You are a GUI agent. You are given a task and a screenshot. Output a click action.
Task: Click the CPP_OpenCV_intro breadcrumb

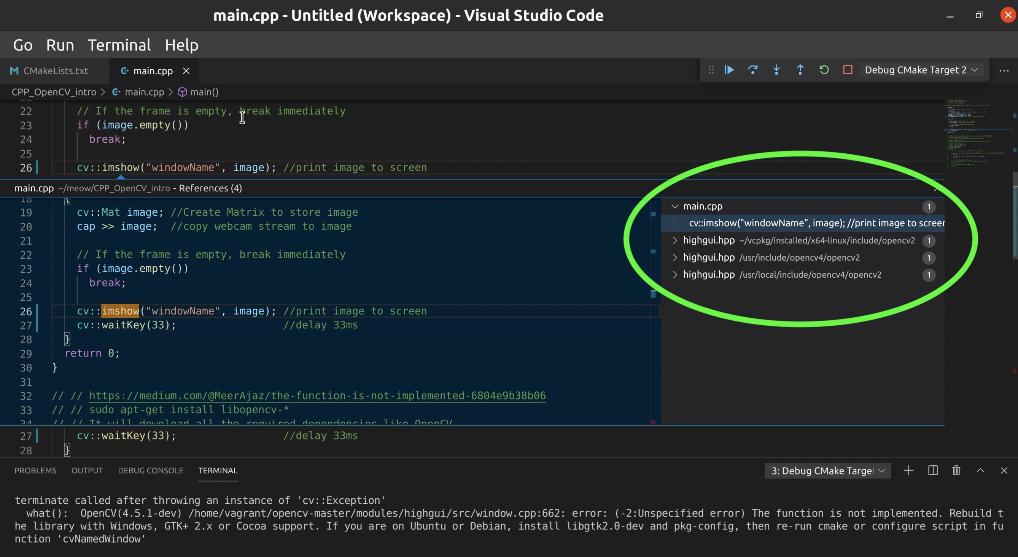click(x=54, y=92)
